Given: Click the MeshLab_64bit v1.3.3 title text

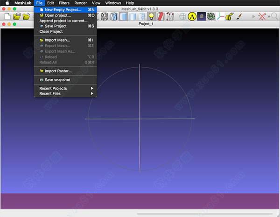Looking at the screenshot, I should (140, 9).
